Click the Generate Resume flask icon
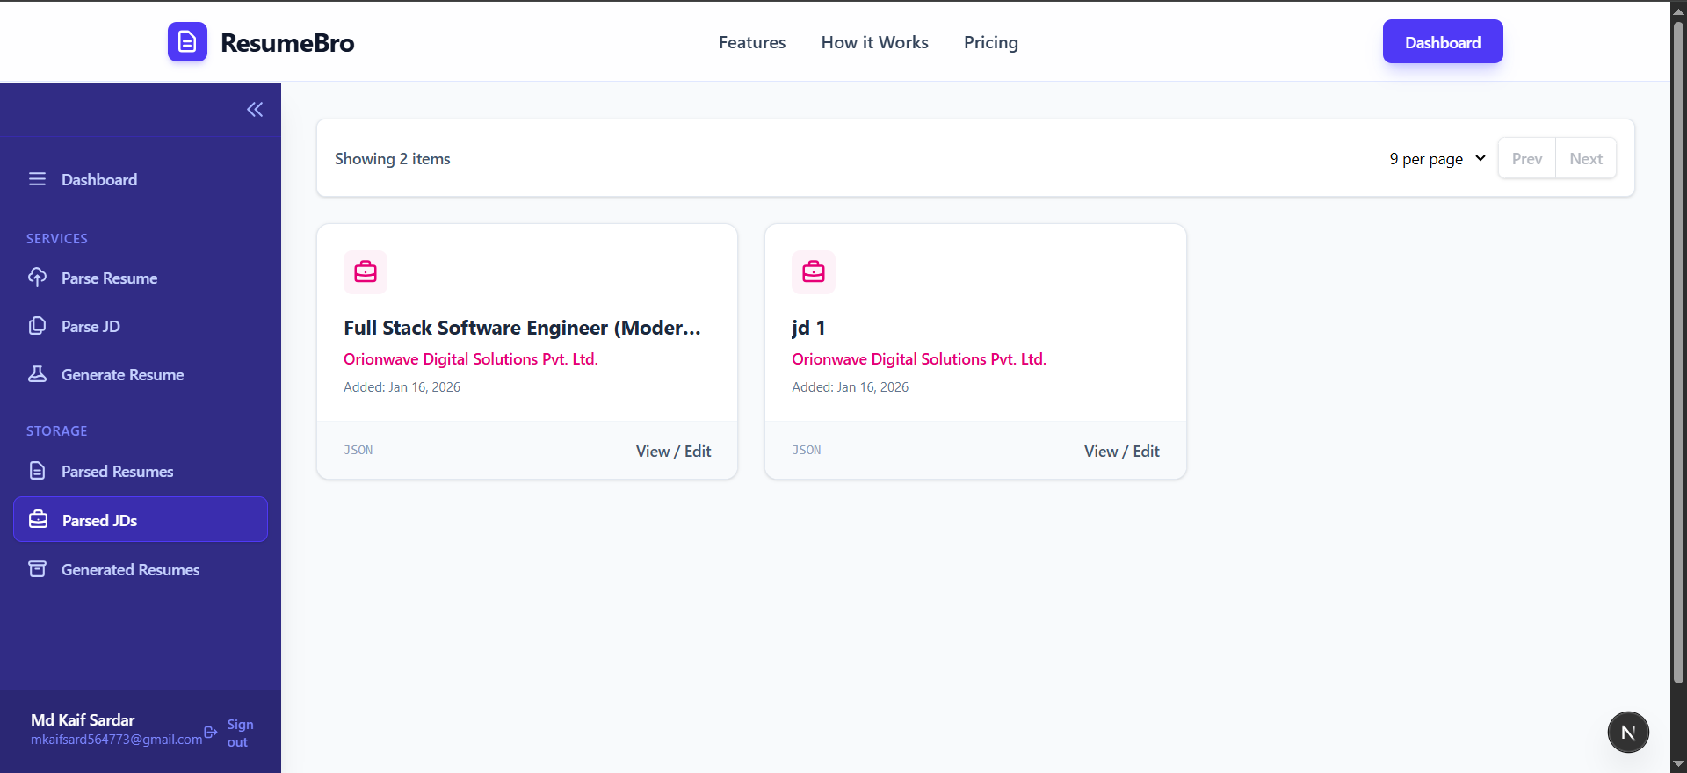Viewport: 1687px width, 773px height. tap(37, 374)
